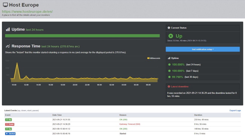245x137 pixels.
Task: Click the 149 hrs, 55 mins duration cell
Action: coord(201,129)
